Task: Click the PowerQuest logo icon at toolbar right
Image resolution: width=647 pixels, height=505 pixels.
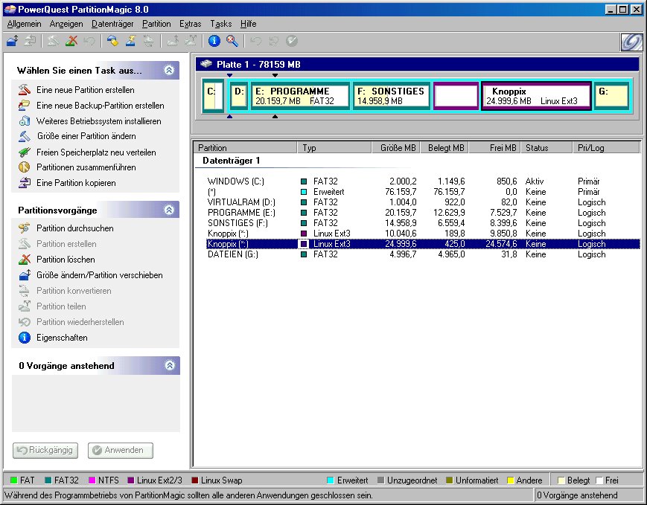Action: click(631, 42)
